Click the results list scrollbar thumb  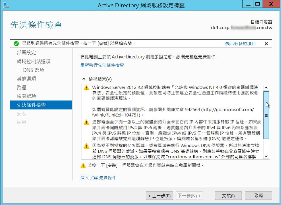pos(266,115)
